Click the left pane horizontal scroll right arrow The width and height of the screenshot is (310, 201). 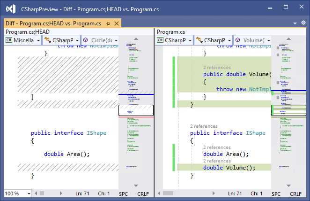61,193
